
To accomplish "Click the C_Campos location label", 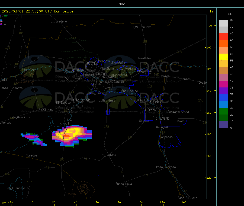I will (x=184, y=79).
